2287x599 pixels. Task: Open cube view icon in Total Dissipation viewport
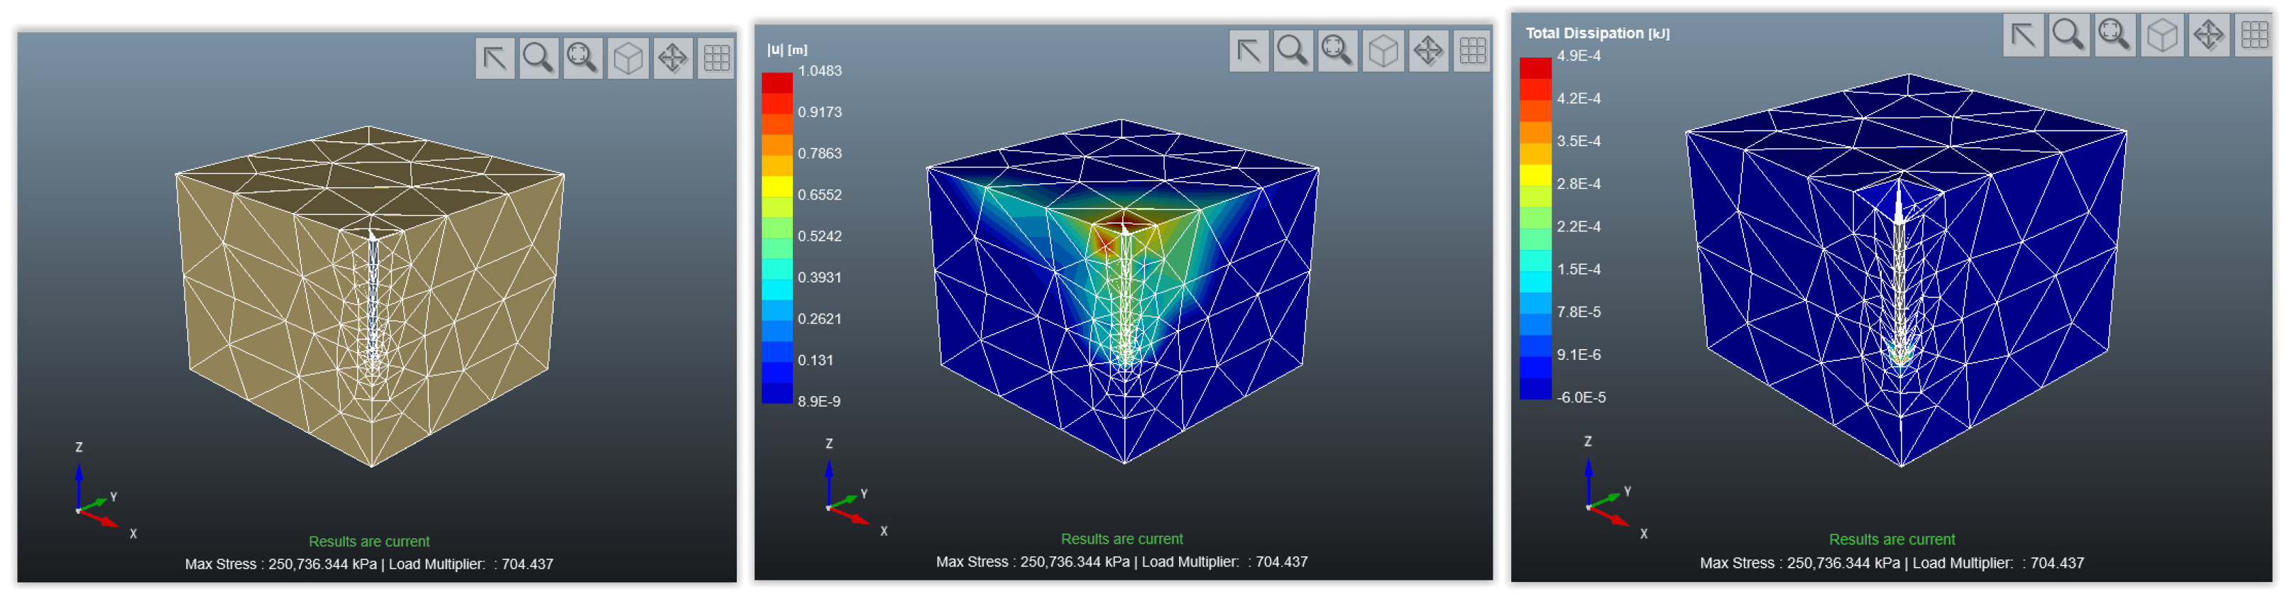coord(2162,35)
